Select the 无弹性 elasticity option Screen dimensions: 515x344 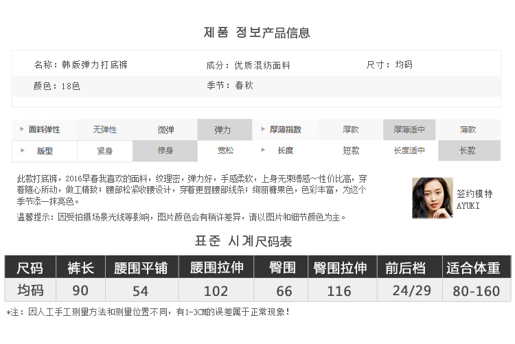coord(105,130)
